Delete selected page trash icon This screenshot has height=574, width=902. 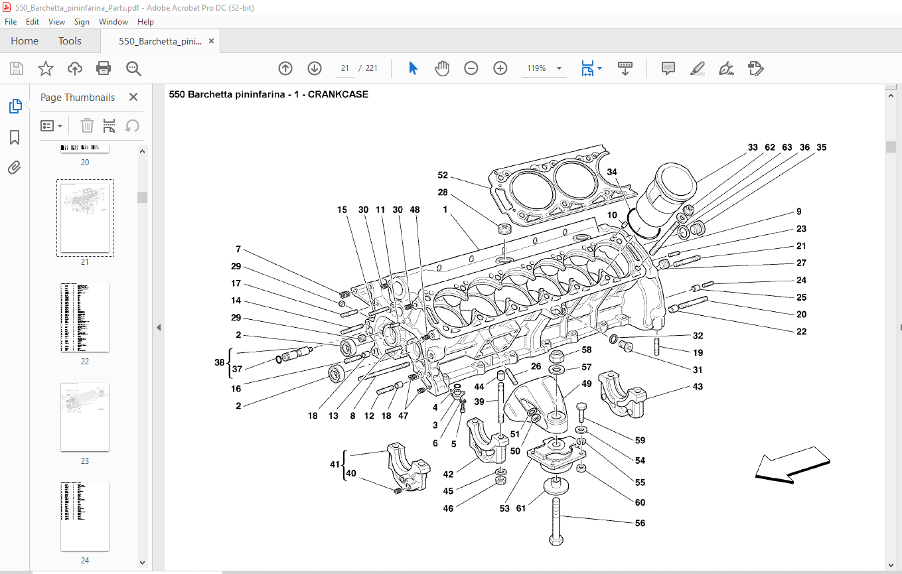[x=87, y=125]
